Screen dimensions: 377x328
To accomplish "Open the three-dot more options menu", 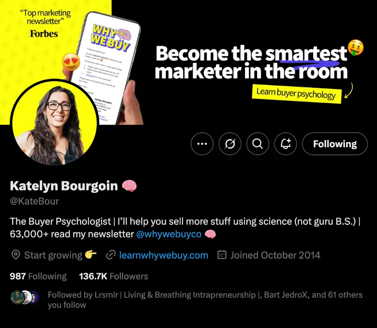I will click(202, 144).
